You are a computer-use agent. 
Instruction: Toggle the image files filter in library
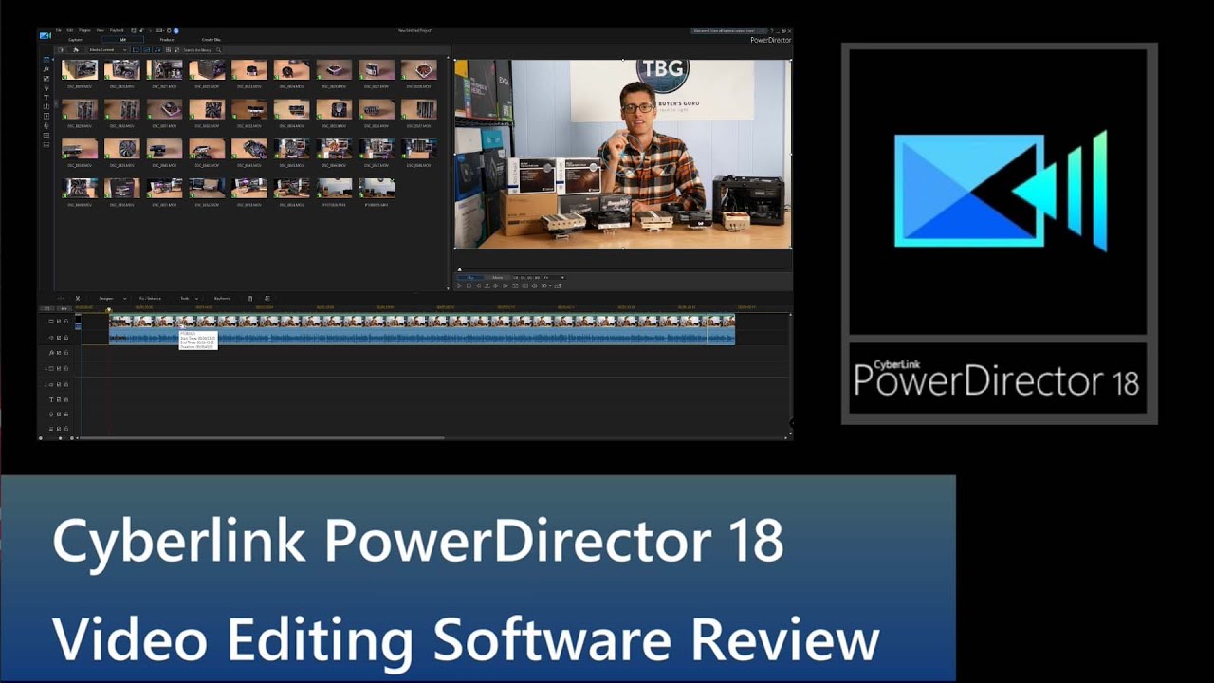point(147,49)
